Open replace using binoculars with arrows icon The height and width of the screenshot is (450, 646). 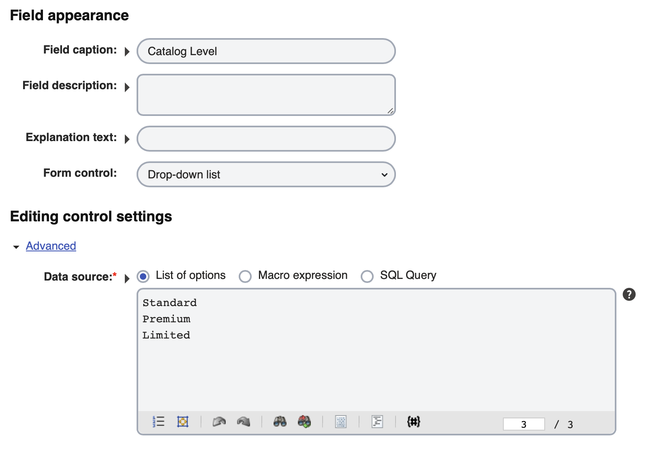click(x=304, y=422)
